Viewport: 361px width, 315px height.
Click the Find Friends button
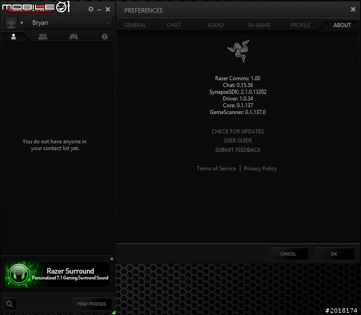coord(91,304)
